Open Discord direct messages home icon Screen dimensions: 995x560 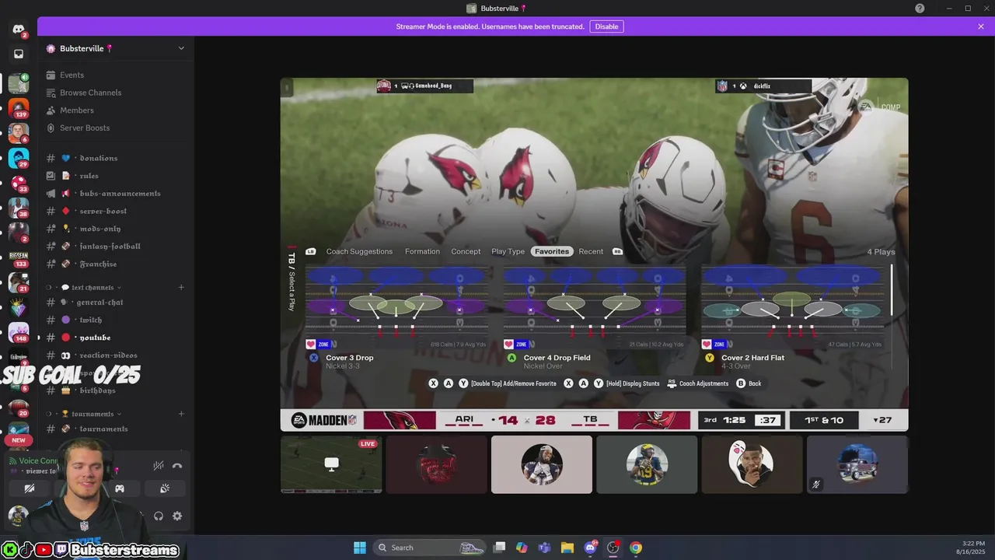19,30
